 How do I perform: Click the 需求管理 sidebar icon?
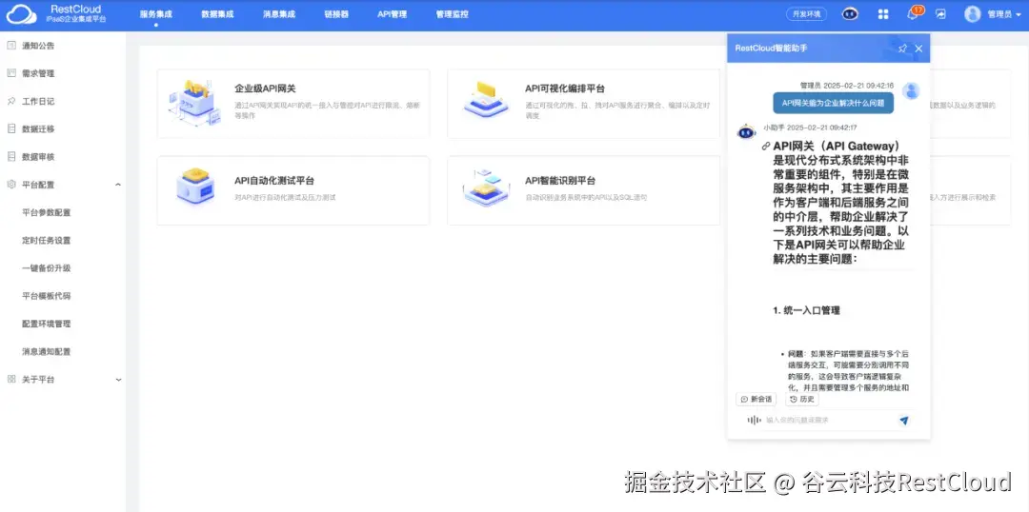coord(11,72)
